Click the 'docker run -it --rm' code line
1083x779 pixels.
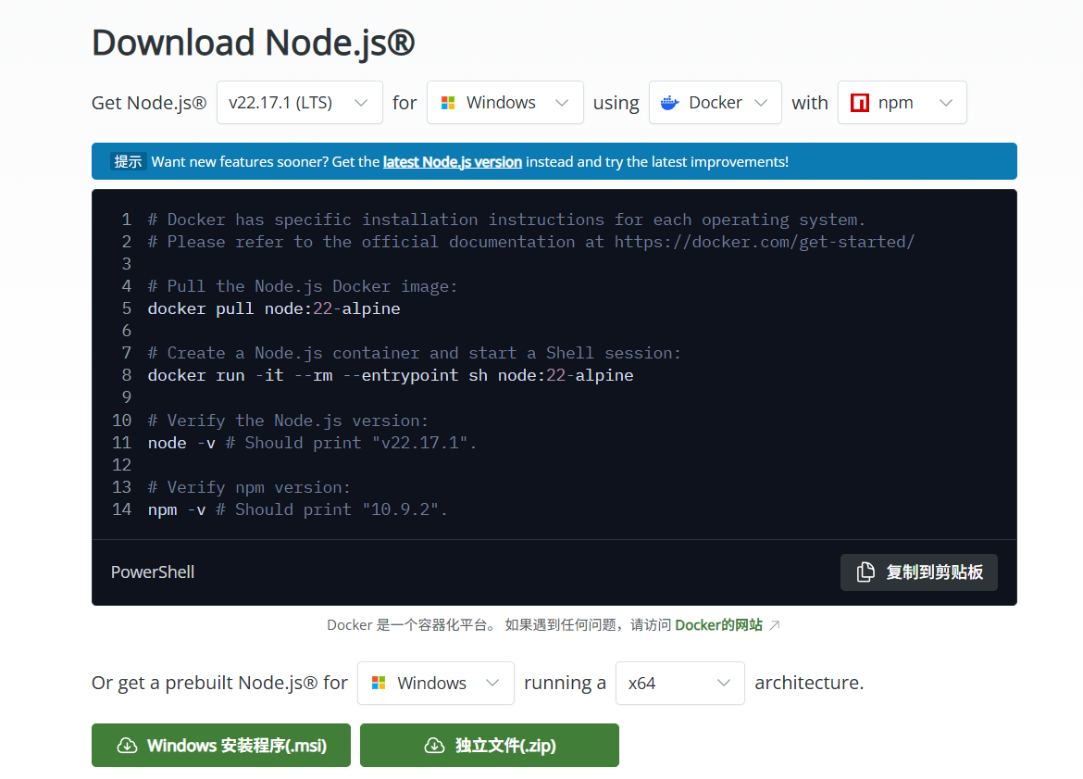[391, 375]
